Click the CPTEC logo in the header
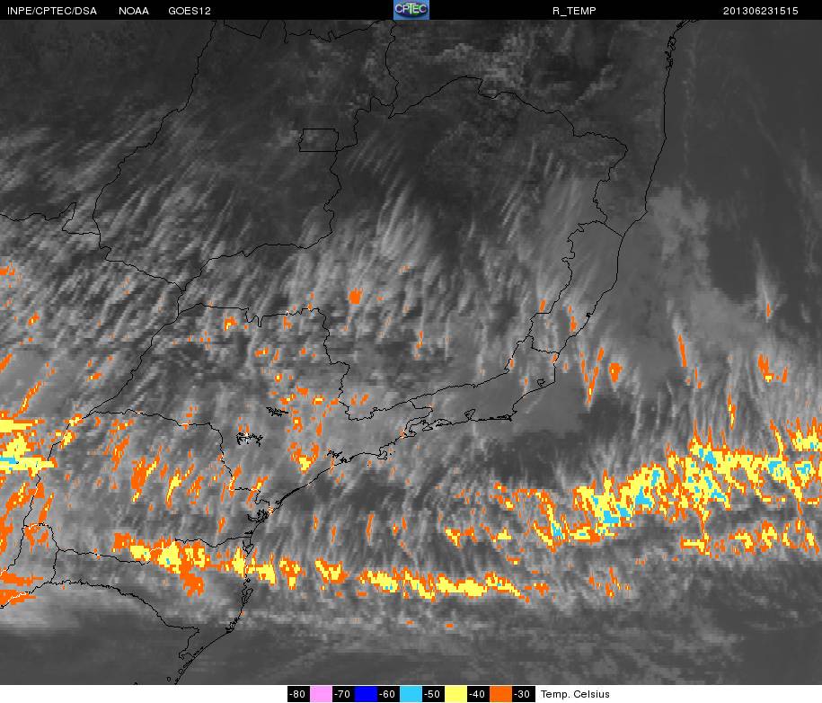Image resolution: width=822 pixels, height=703 pixels. click(x=411, y=10)
